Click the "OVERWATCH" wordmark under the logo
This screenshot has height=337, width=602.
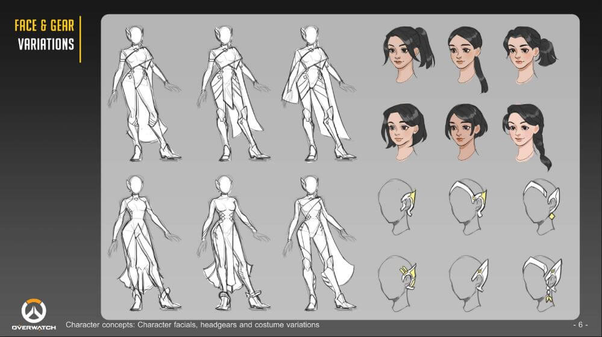pos(34,328)
